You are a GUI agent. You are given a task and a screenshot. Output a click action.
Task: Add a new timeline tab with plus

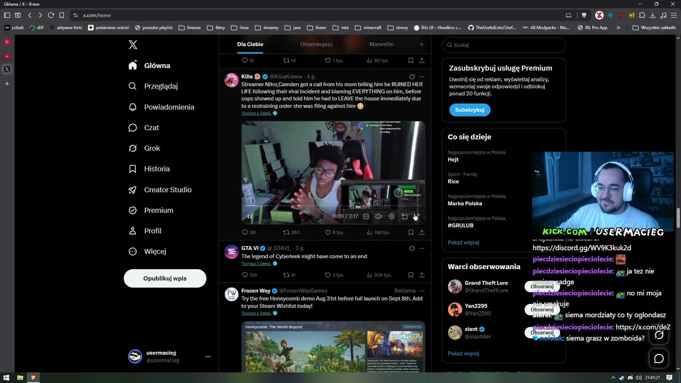coord(421,44)
